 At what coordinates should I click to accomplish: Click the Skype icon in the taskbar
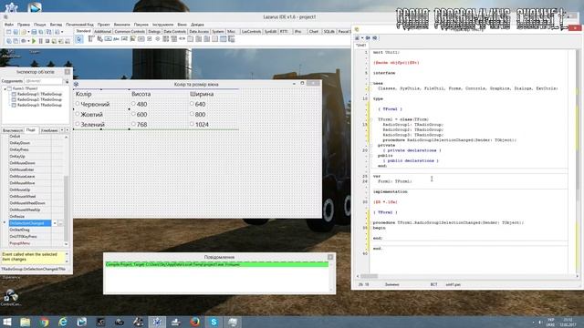click(214, 322)
